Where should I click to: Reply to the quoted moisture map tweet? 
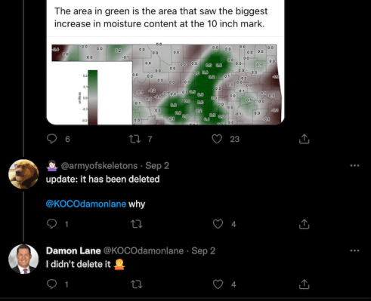52,139
